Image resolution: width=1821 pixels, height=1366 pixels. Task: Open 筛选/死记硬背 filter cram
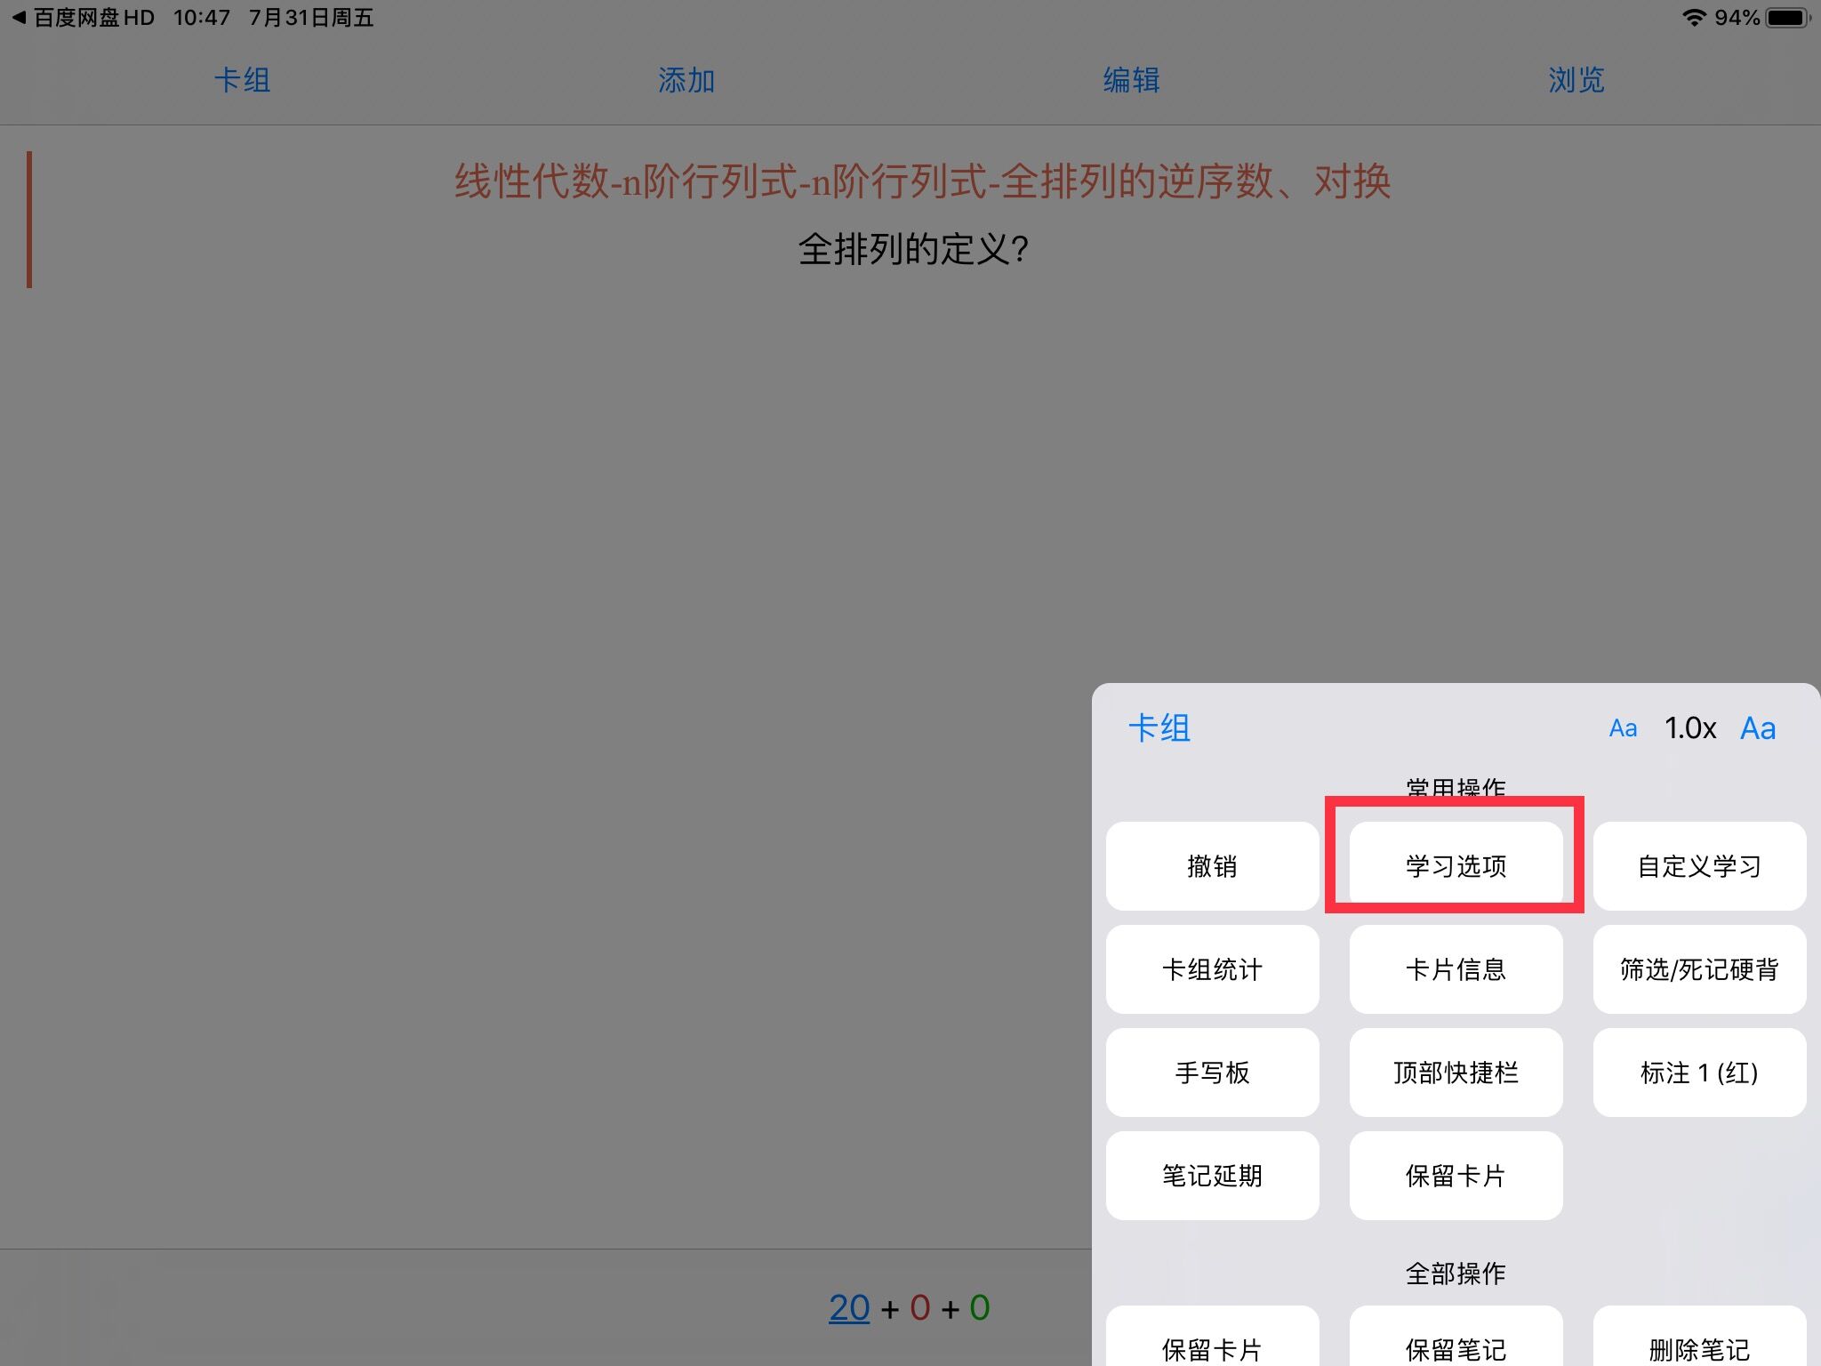pyautogui.click(x=1699, y=968)
